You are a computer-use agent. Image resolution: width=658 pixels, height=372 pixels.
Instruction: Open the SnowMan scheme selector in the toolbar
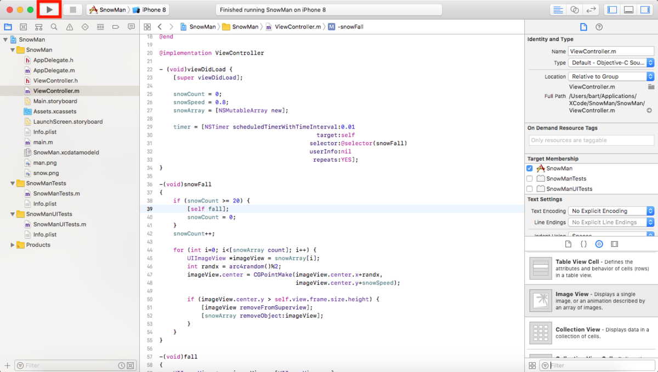107,10
